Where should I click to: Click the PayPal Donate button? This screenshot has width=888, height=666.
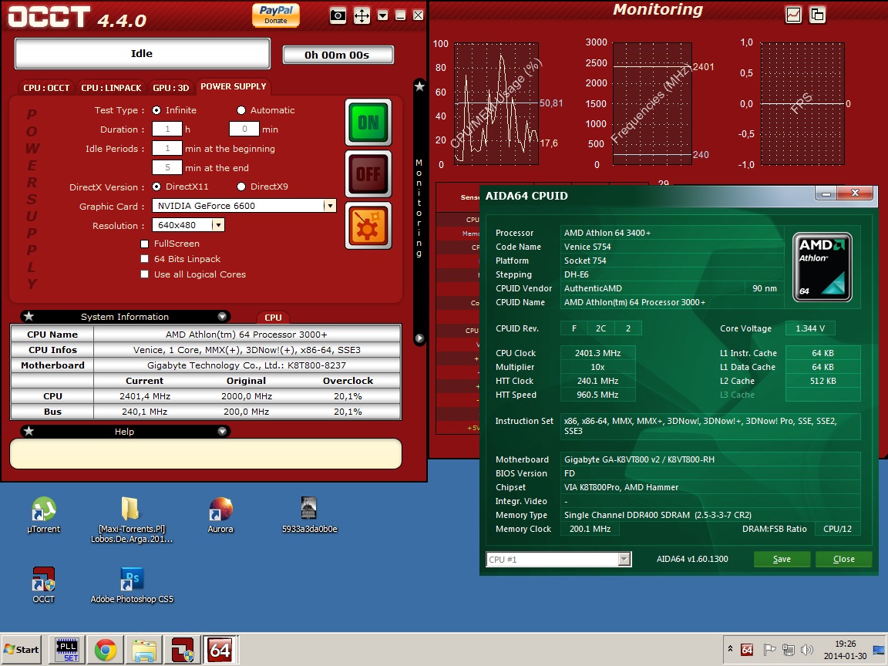click(x=276, y=15)
